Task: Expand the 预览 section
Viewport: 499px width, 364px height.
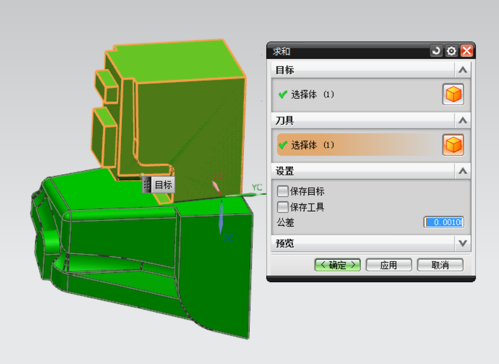Action: pos(463,243)
